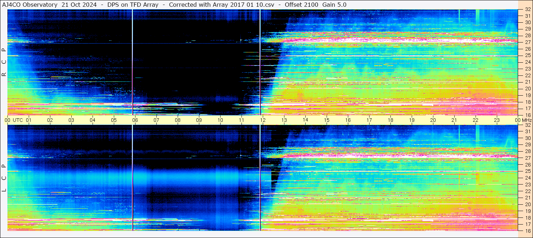Select the 12 hour tick on time axis
This screenshot has width=533, height=238.
click(x=262, y=120)
